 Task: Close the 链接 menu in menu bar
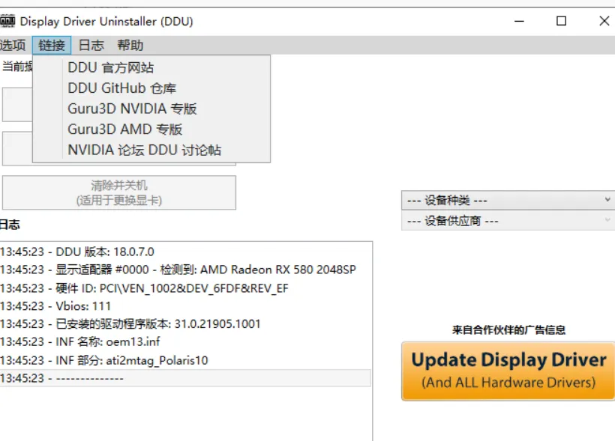pos(52,46)
